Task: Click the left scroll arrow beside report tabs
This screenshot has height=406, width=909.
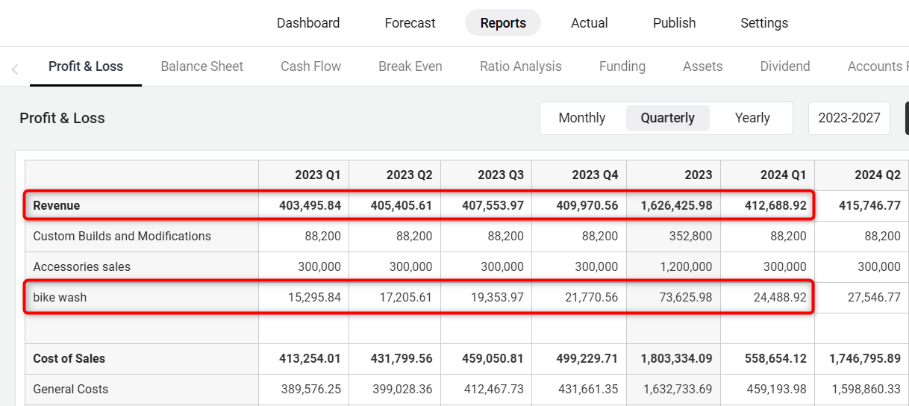Action: click(x=15, y=69)
